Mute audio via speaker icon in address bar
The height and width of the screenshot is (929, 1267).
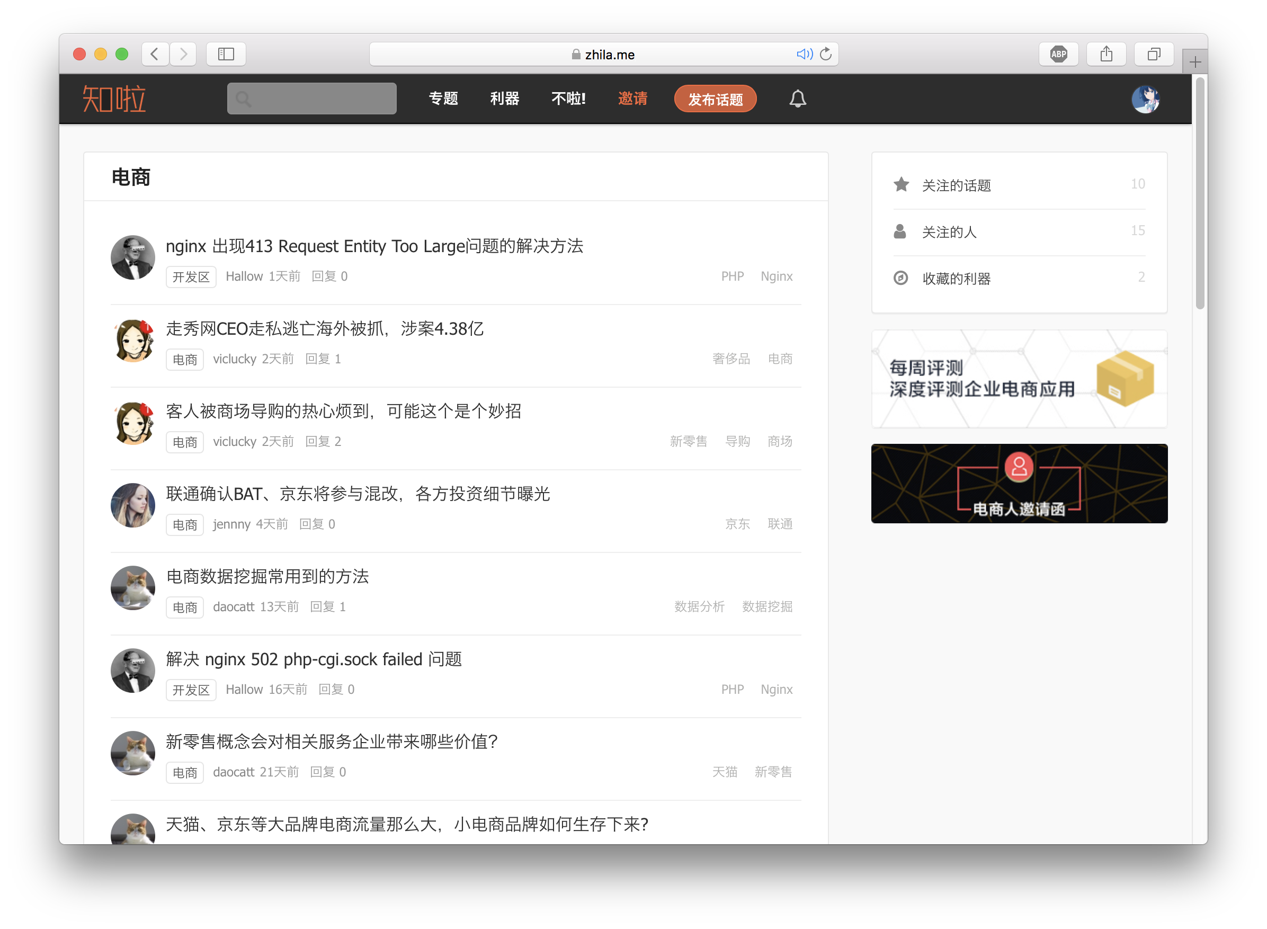(x=804, y=54)
